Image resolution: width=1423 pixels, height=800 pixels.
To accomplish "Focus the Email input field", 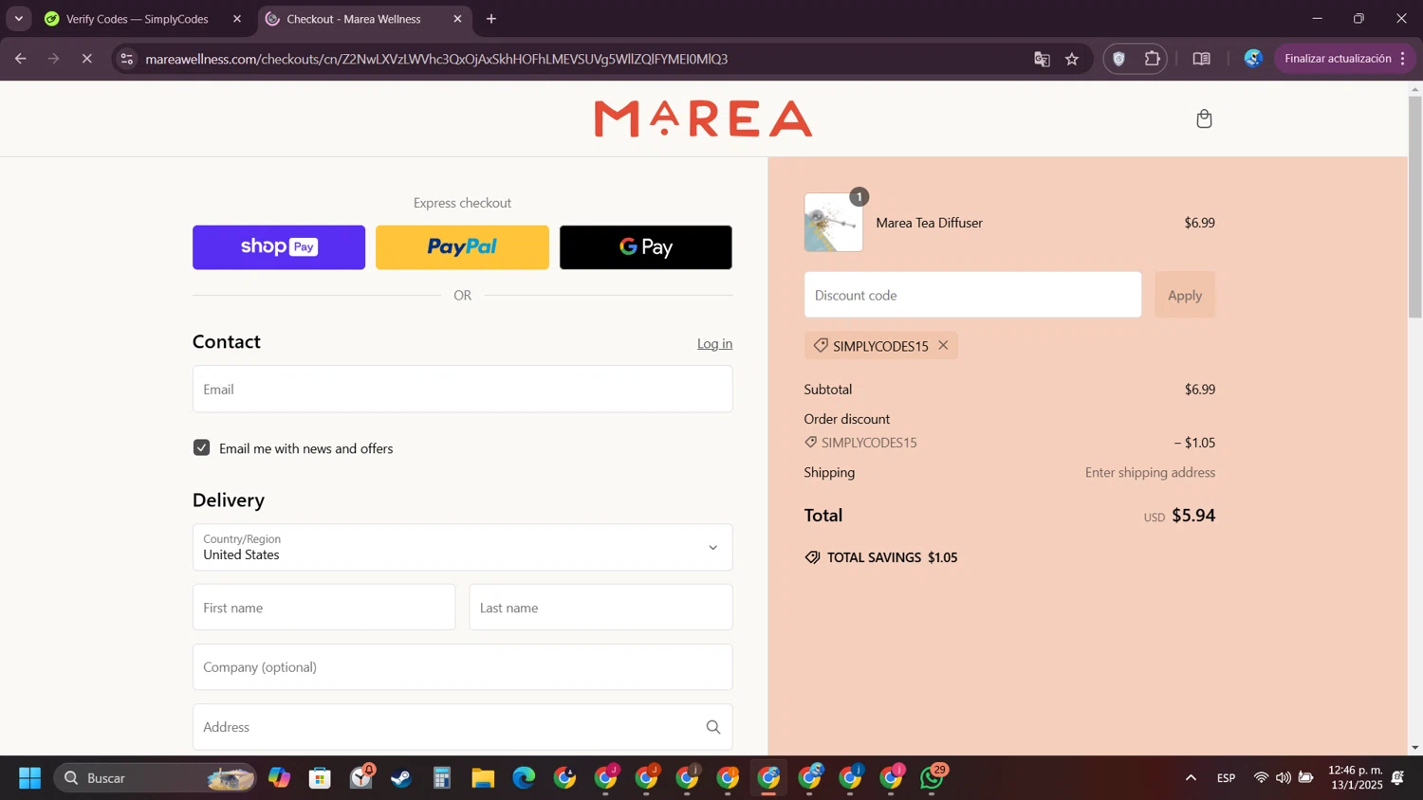I will [463, 389].
